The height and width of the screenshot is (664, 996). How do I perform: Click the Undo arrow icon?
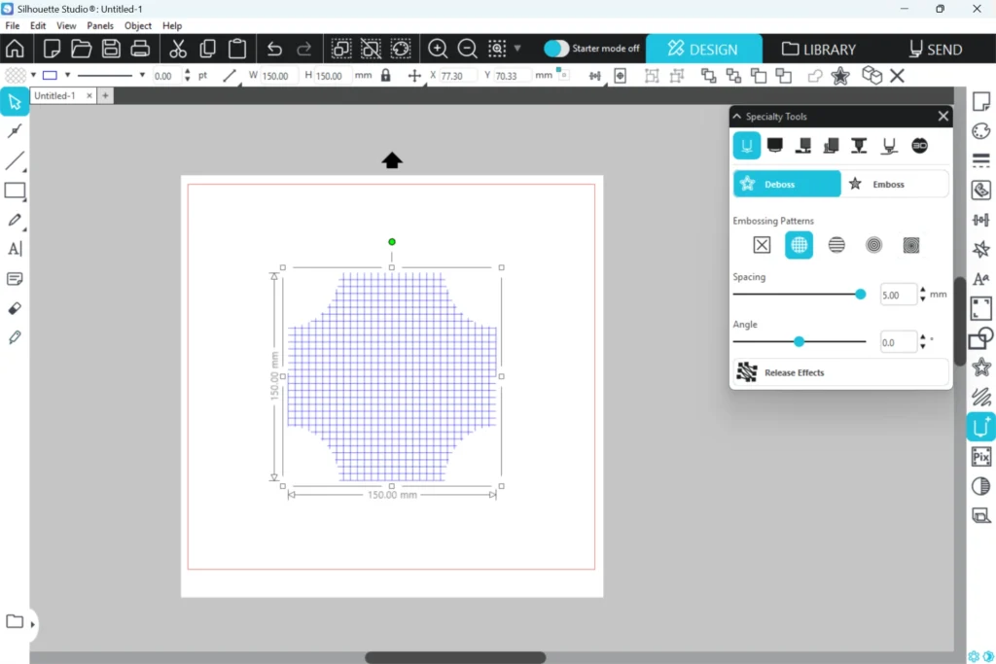274,49
